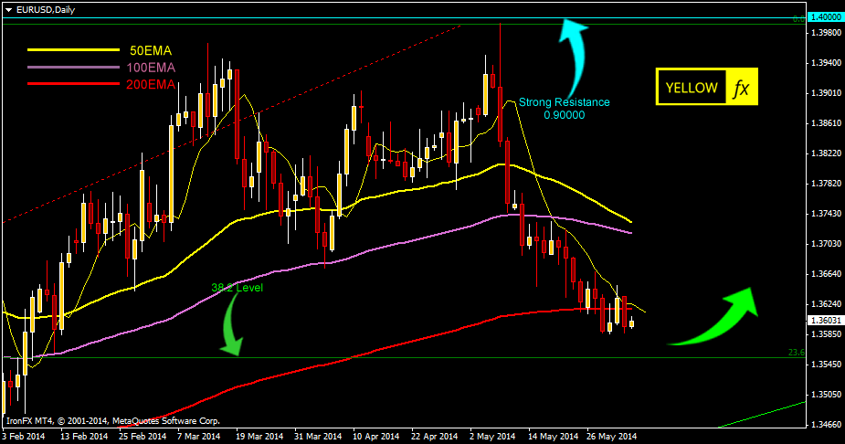845x444 pixels.
Task: Click the 23.6 Fibonacci level label
Action: tap(795, 353)
